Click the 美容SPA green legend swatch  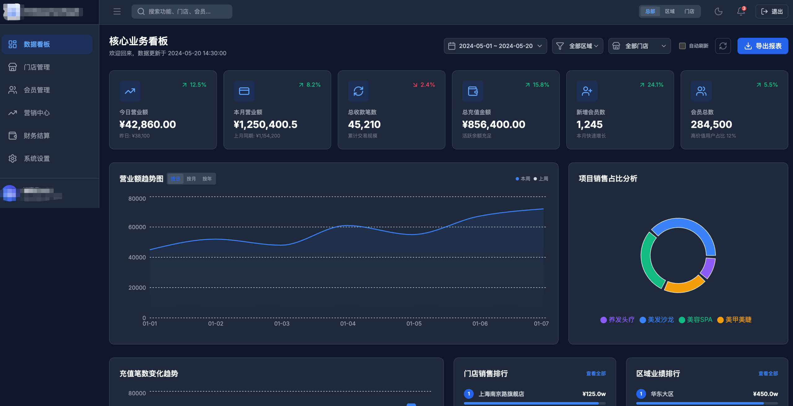682,320
